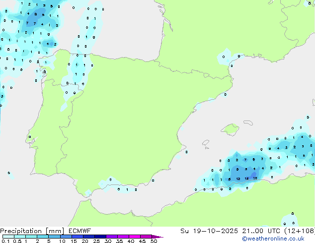Screen dimensions: 315x243
Task: Click the Ibiza island outline
Action: point(206,143)
